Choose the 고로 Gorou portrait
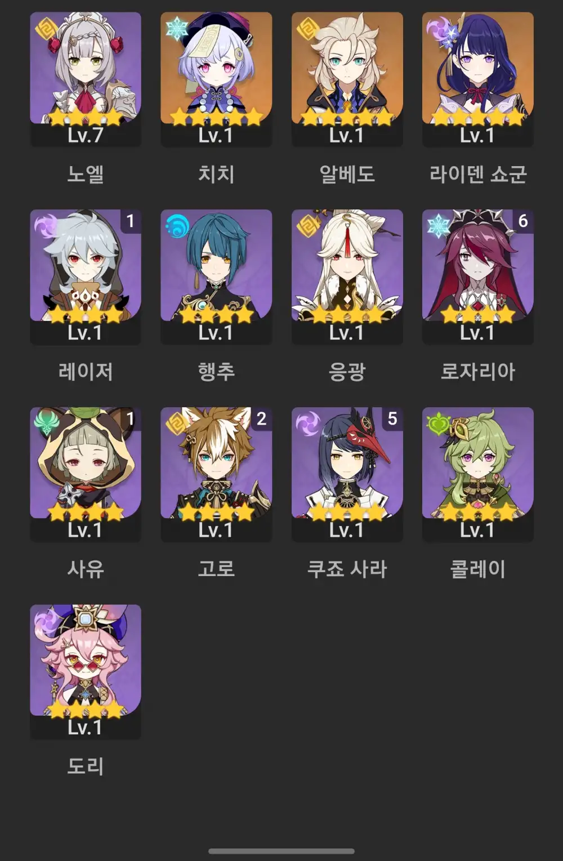 point(216,474)
